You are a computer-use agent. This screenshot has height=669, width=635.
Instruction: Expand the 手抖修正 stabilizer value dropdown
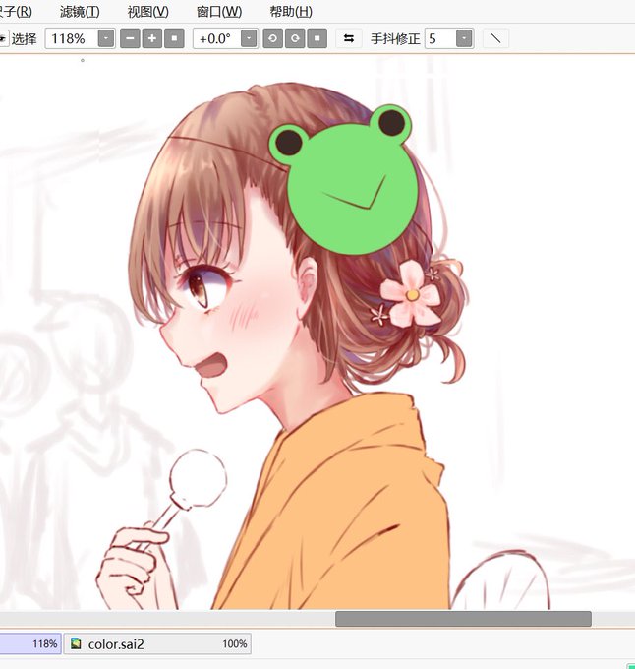pyautogui.click(x=464, y=38)
